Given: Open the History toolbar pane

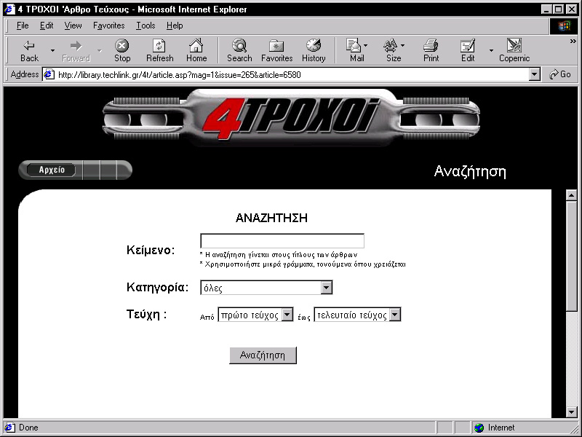Looking at the screenshot, I should pos(314,50).
